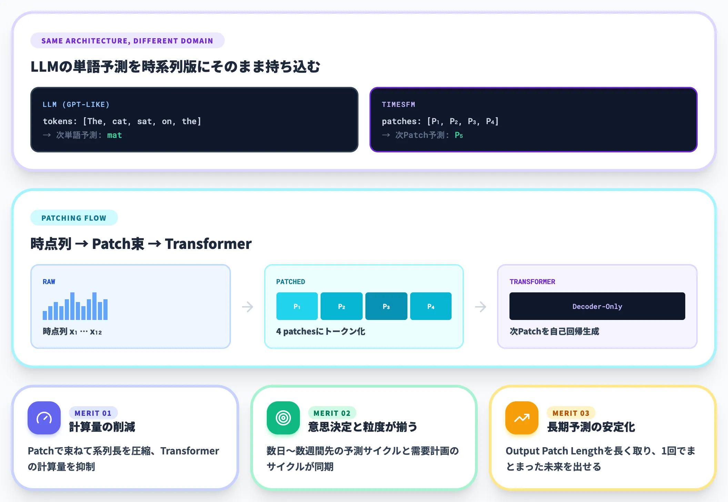Click the Decoder-Only block
The image size is (728, 502).
tap(597, 306)
